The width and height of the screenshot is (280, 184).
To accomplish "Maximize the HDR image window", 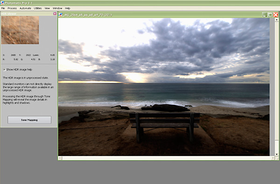I will pos(270,15).
